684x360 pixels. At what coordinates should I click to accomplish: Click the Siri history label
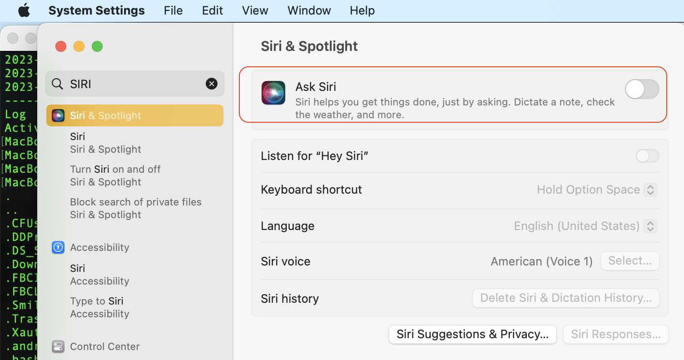[x=290, y=299]
